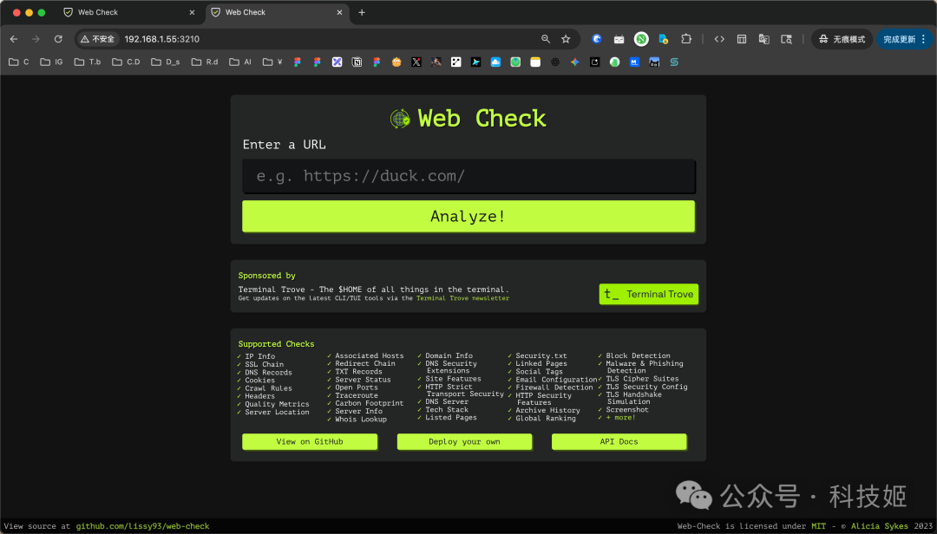937x534 pixels.
Task: Open the iCloud cloud bookmark
Action: pyautogui.click(x=495, y=62)
